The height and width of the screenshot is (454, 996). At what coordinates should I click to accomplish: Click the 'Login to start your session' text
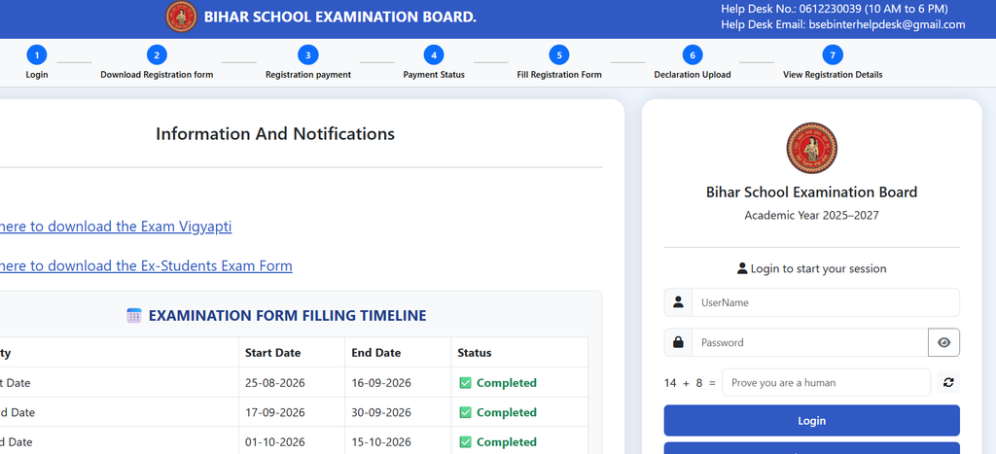point(818,268)
